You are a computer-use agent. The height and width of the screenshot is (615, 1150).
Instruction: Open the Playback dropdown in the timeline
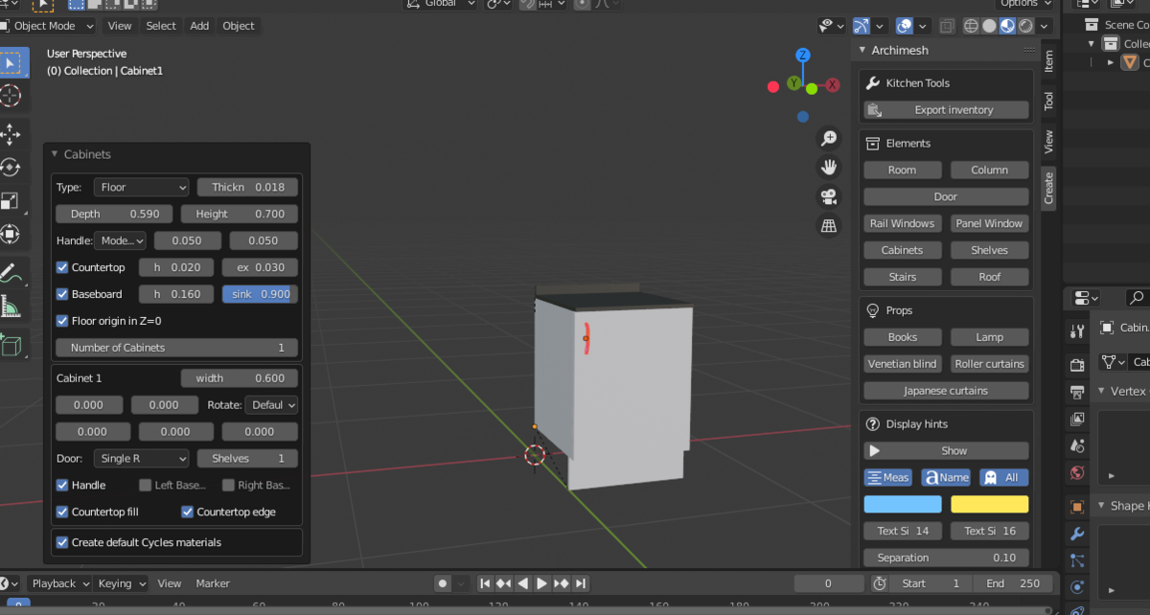coord(59,583)
